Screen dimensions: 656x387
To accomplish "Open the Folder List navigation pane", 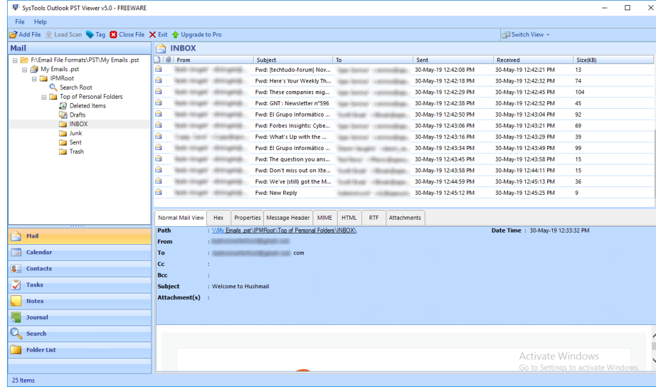I will point(79,350).
